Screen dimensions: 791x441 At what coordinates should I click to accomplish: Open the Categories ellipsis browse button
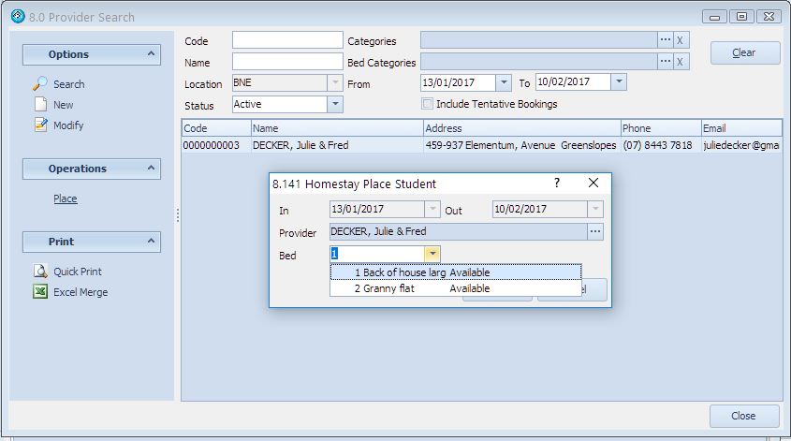(x=666, y=40)
